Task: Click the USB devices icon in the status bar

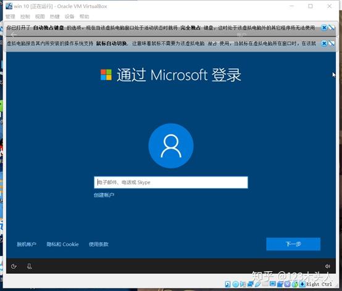Action: 257,284
